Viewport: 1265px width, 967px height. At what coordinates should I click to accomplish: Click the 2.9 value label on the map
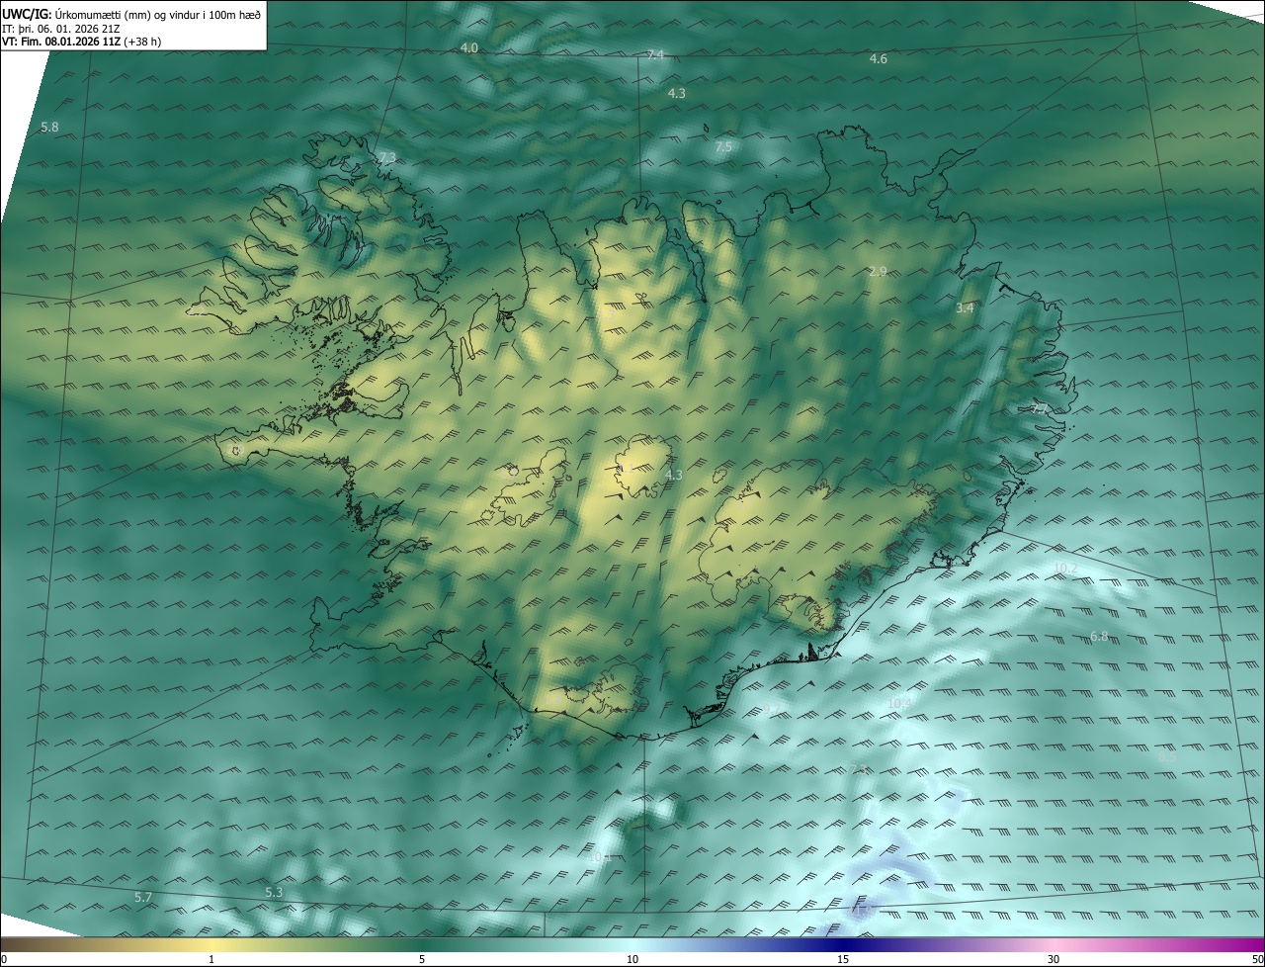tap(878, 271)
